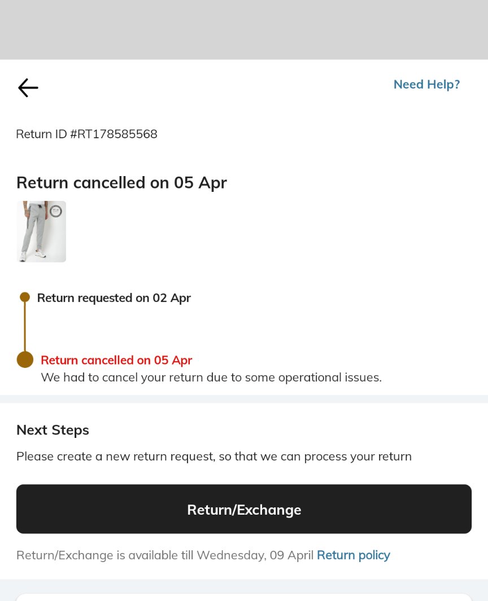Tap the Return ID #RT178585568 text
Viewport: 488px width, 601px height.
point(87,134)
